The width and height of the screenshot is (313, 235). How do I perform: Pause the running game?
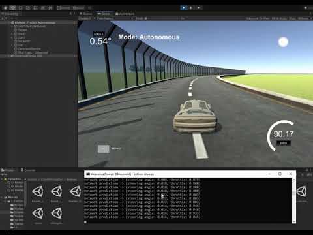(x=192, y=8)
